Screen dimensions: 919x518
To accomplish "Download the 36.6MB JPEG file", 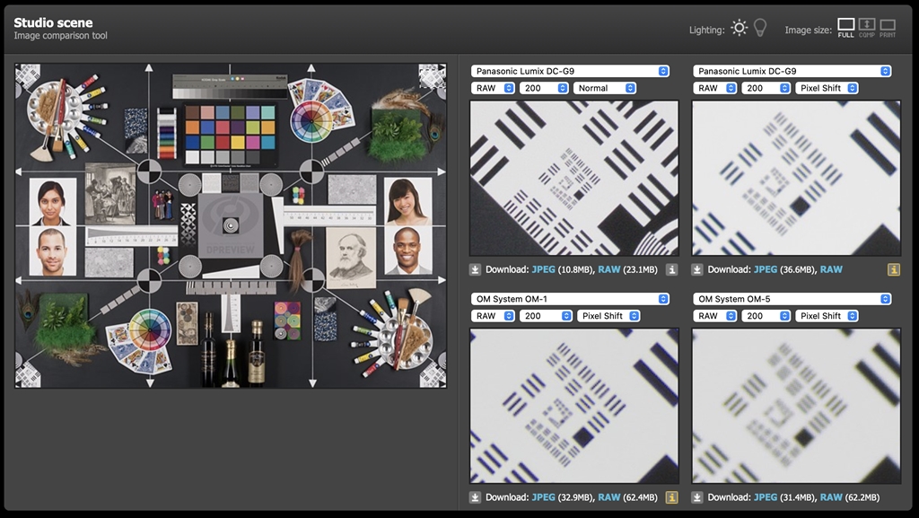I will (766, 269).
